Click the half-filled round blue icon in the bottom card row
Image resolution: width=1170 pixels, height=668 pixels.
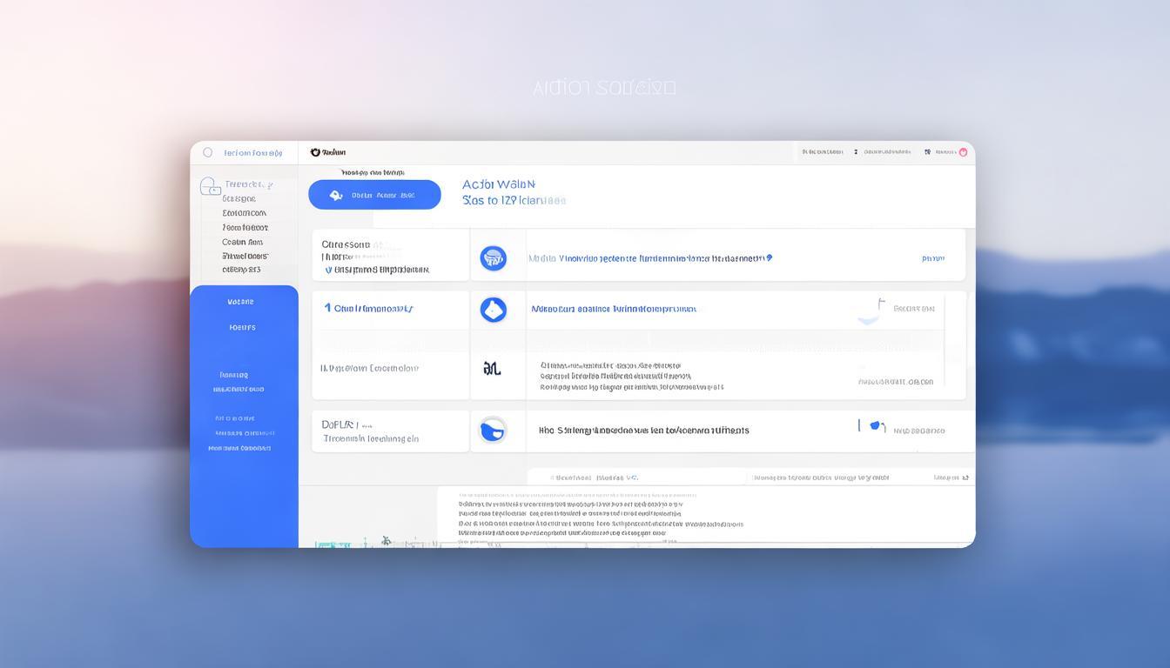[493, 430]
